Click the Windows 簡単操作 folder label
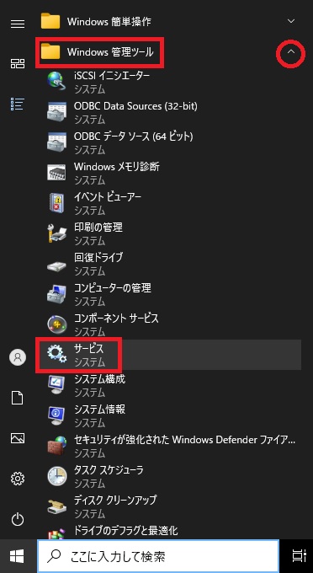Viewport: 313px width, 573px height. pos(109,22)
